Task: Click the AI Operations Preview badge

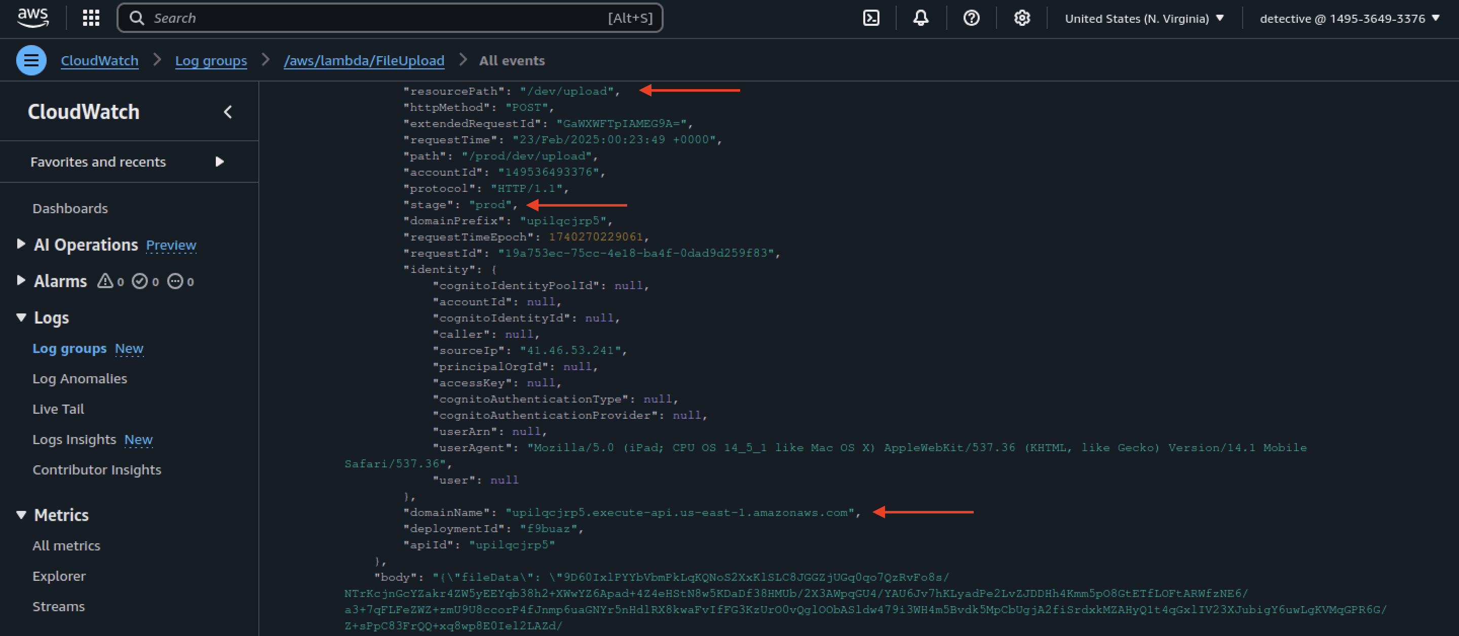Action: point(171,245)
